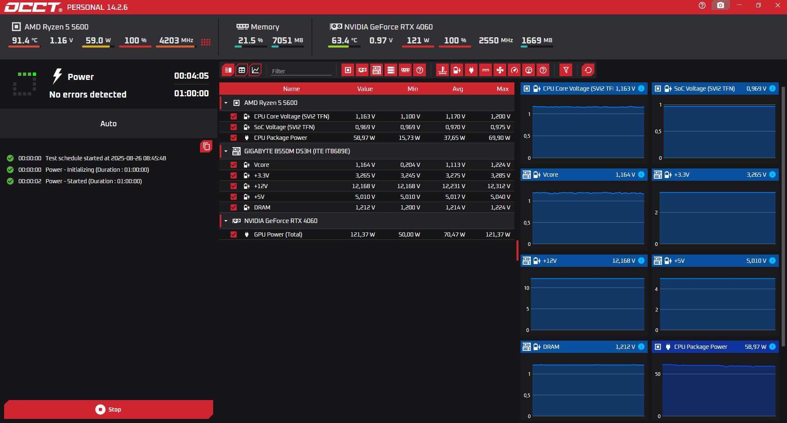Select GPU Power (Total) row name
787x423 pixels.
pos(278,234)
